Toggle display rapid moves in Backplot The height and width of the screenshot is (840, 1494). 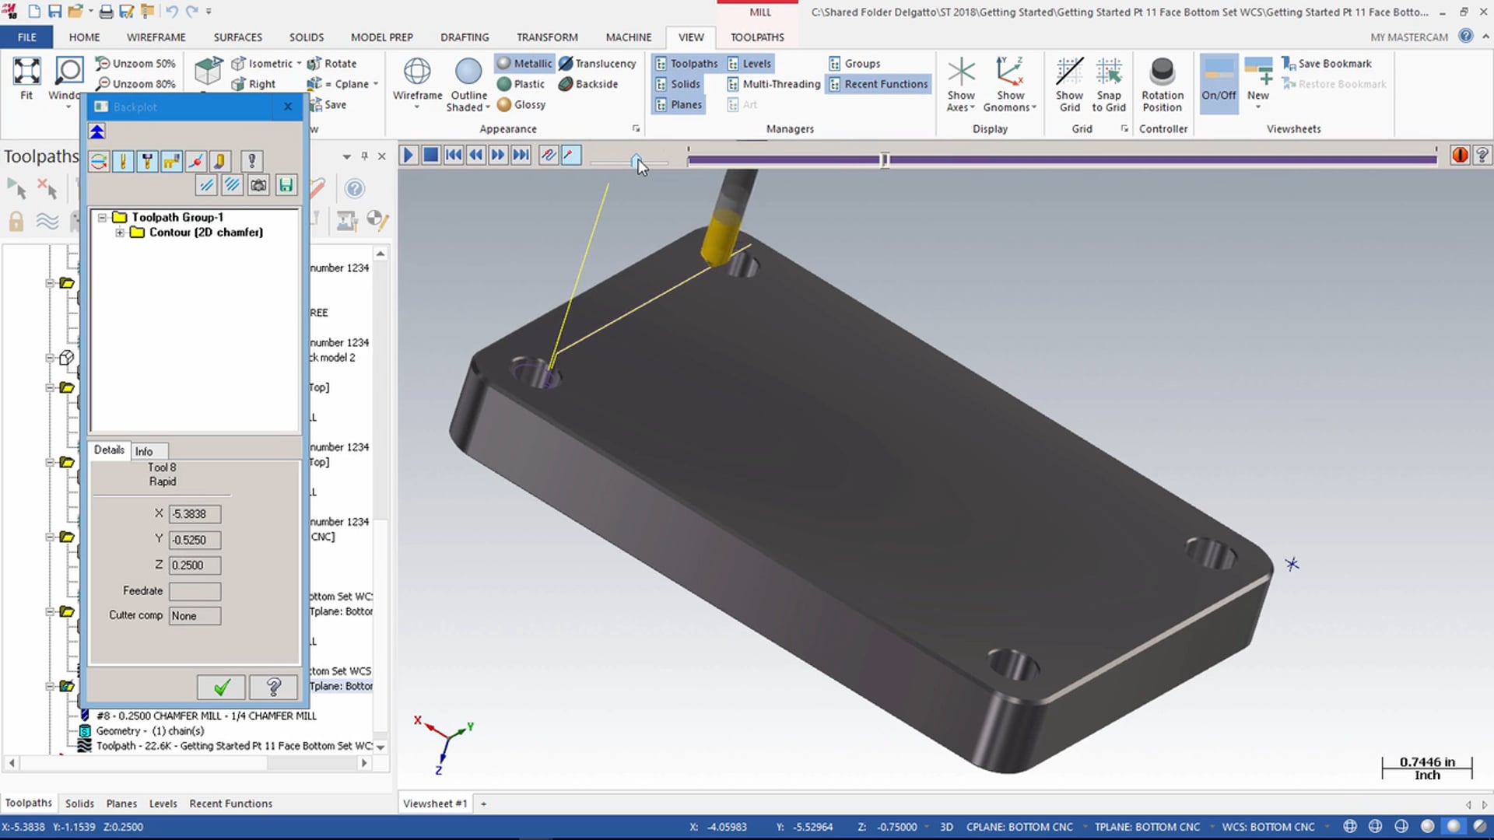(x=171, y=161)
